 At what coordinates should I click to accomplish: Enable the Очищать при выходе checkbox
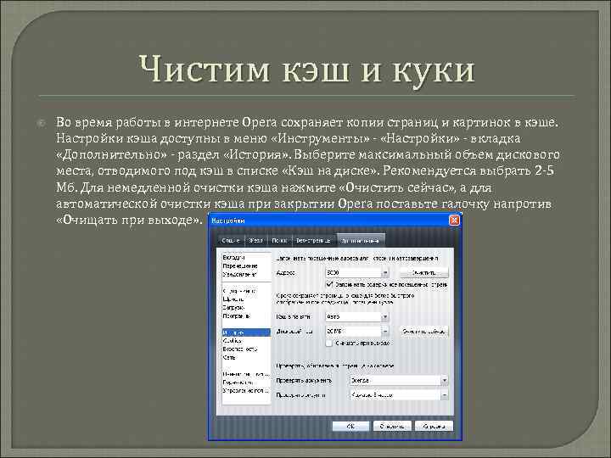click(329, 343)
